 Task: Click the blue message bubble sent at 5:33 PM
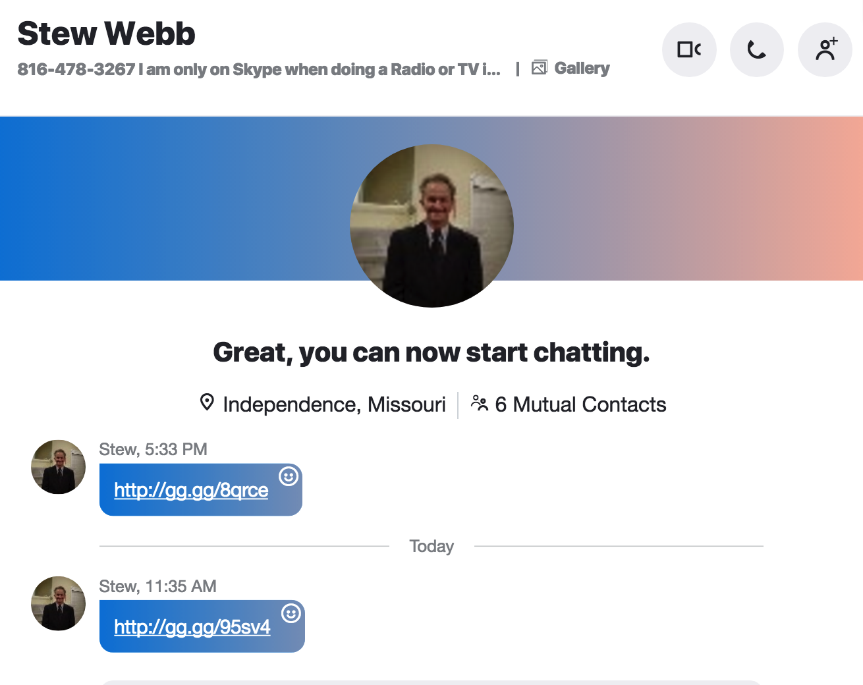coord(201,489)
